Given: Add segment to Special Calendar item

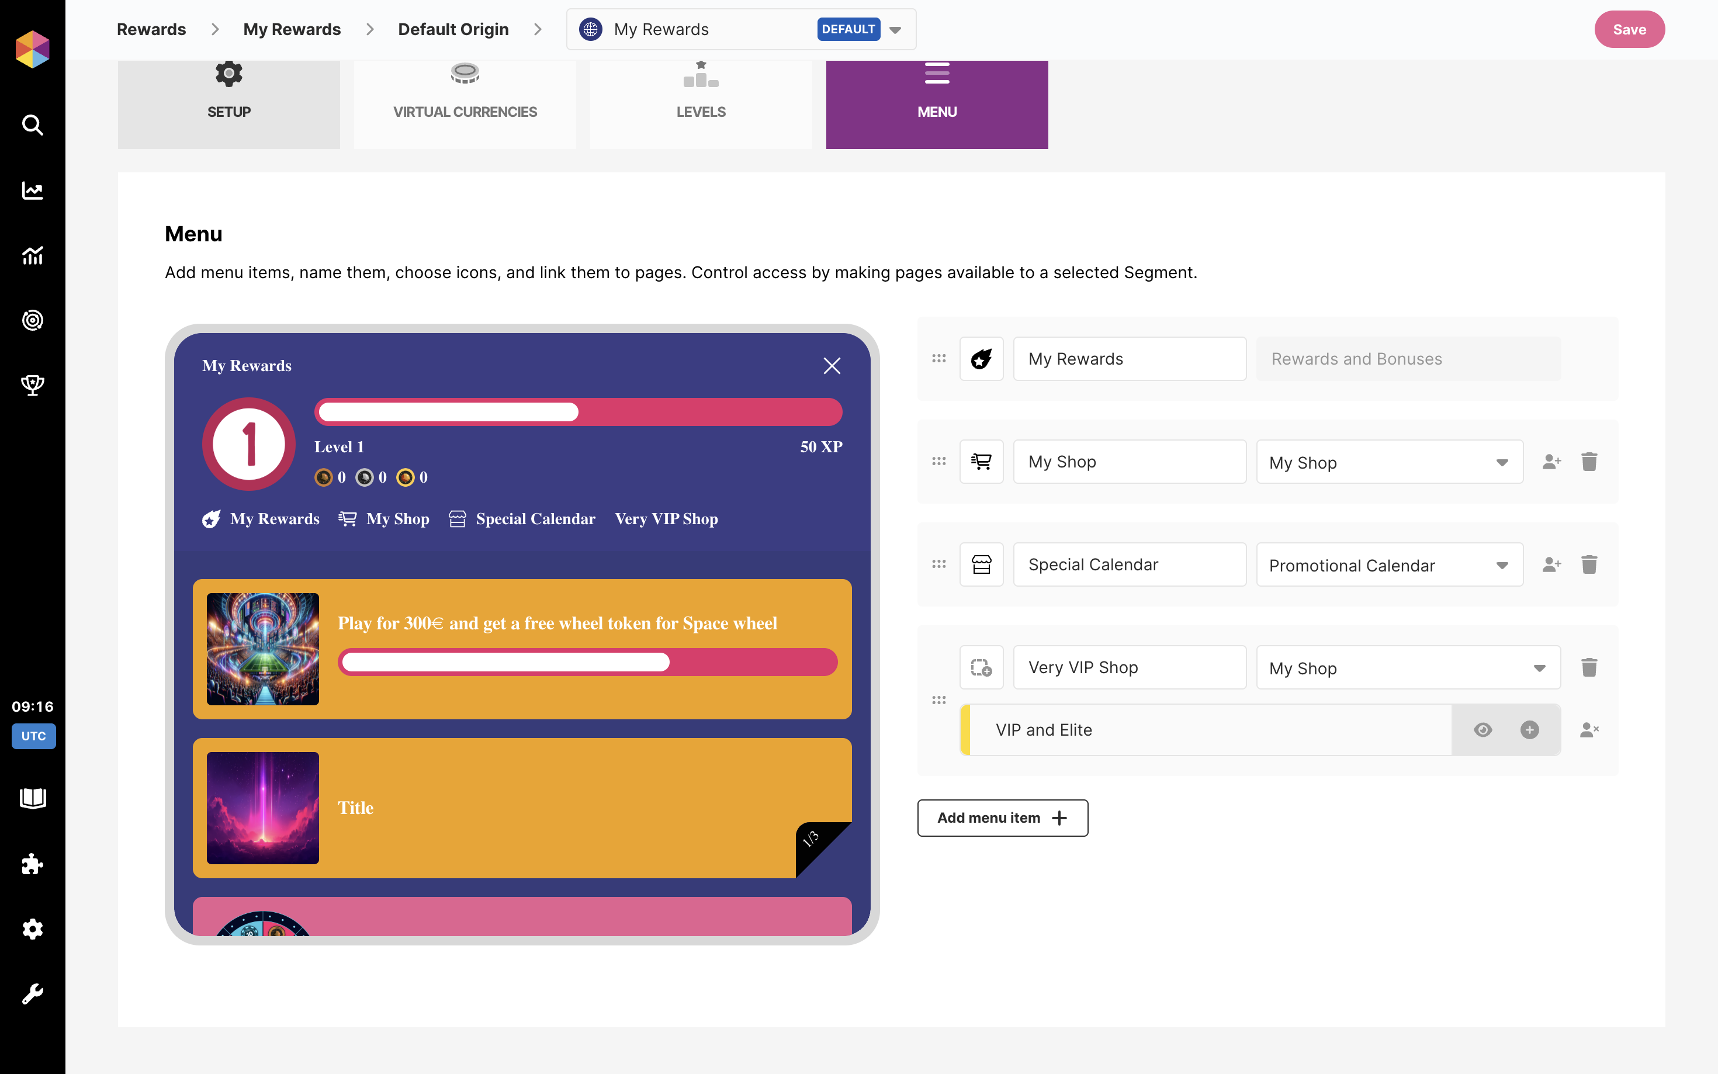Looking at the screenshot, I should [1551, 564].
